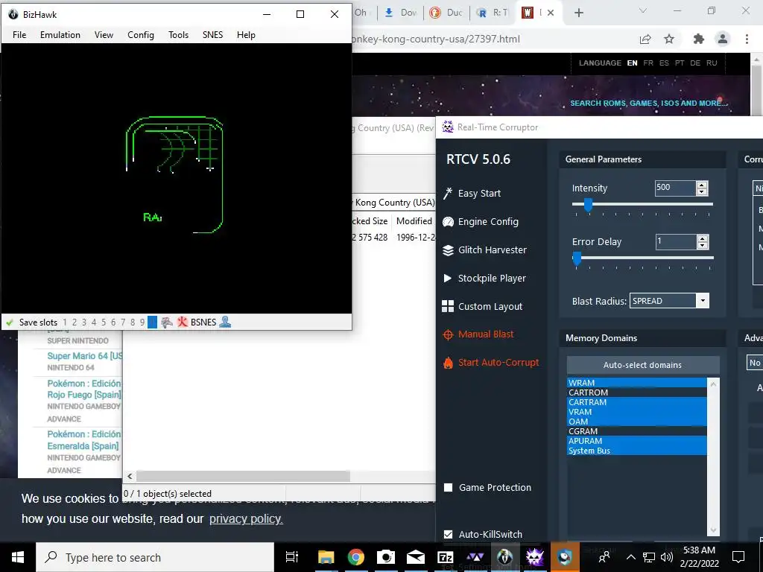The image size is (763, 572).
Task: Bookmark page with star icon
Action: tap(669, 39)
